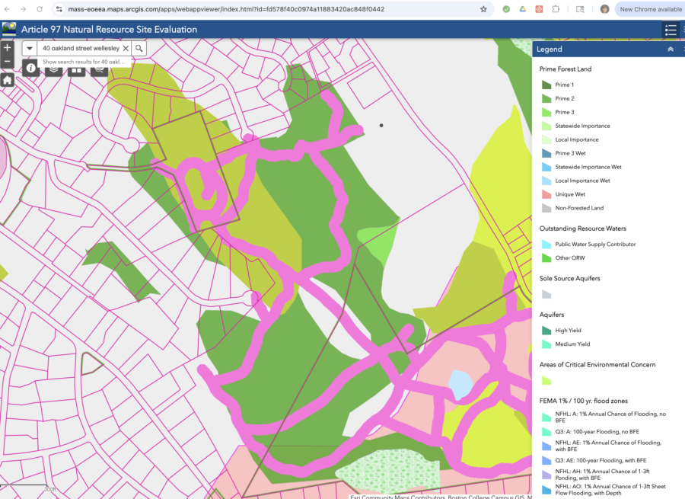
Task: Click the Prime 1 legend color swatch
Action: pos(546,85)
